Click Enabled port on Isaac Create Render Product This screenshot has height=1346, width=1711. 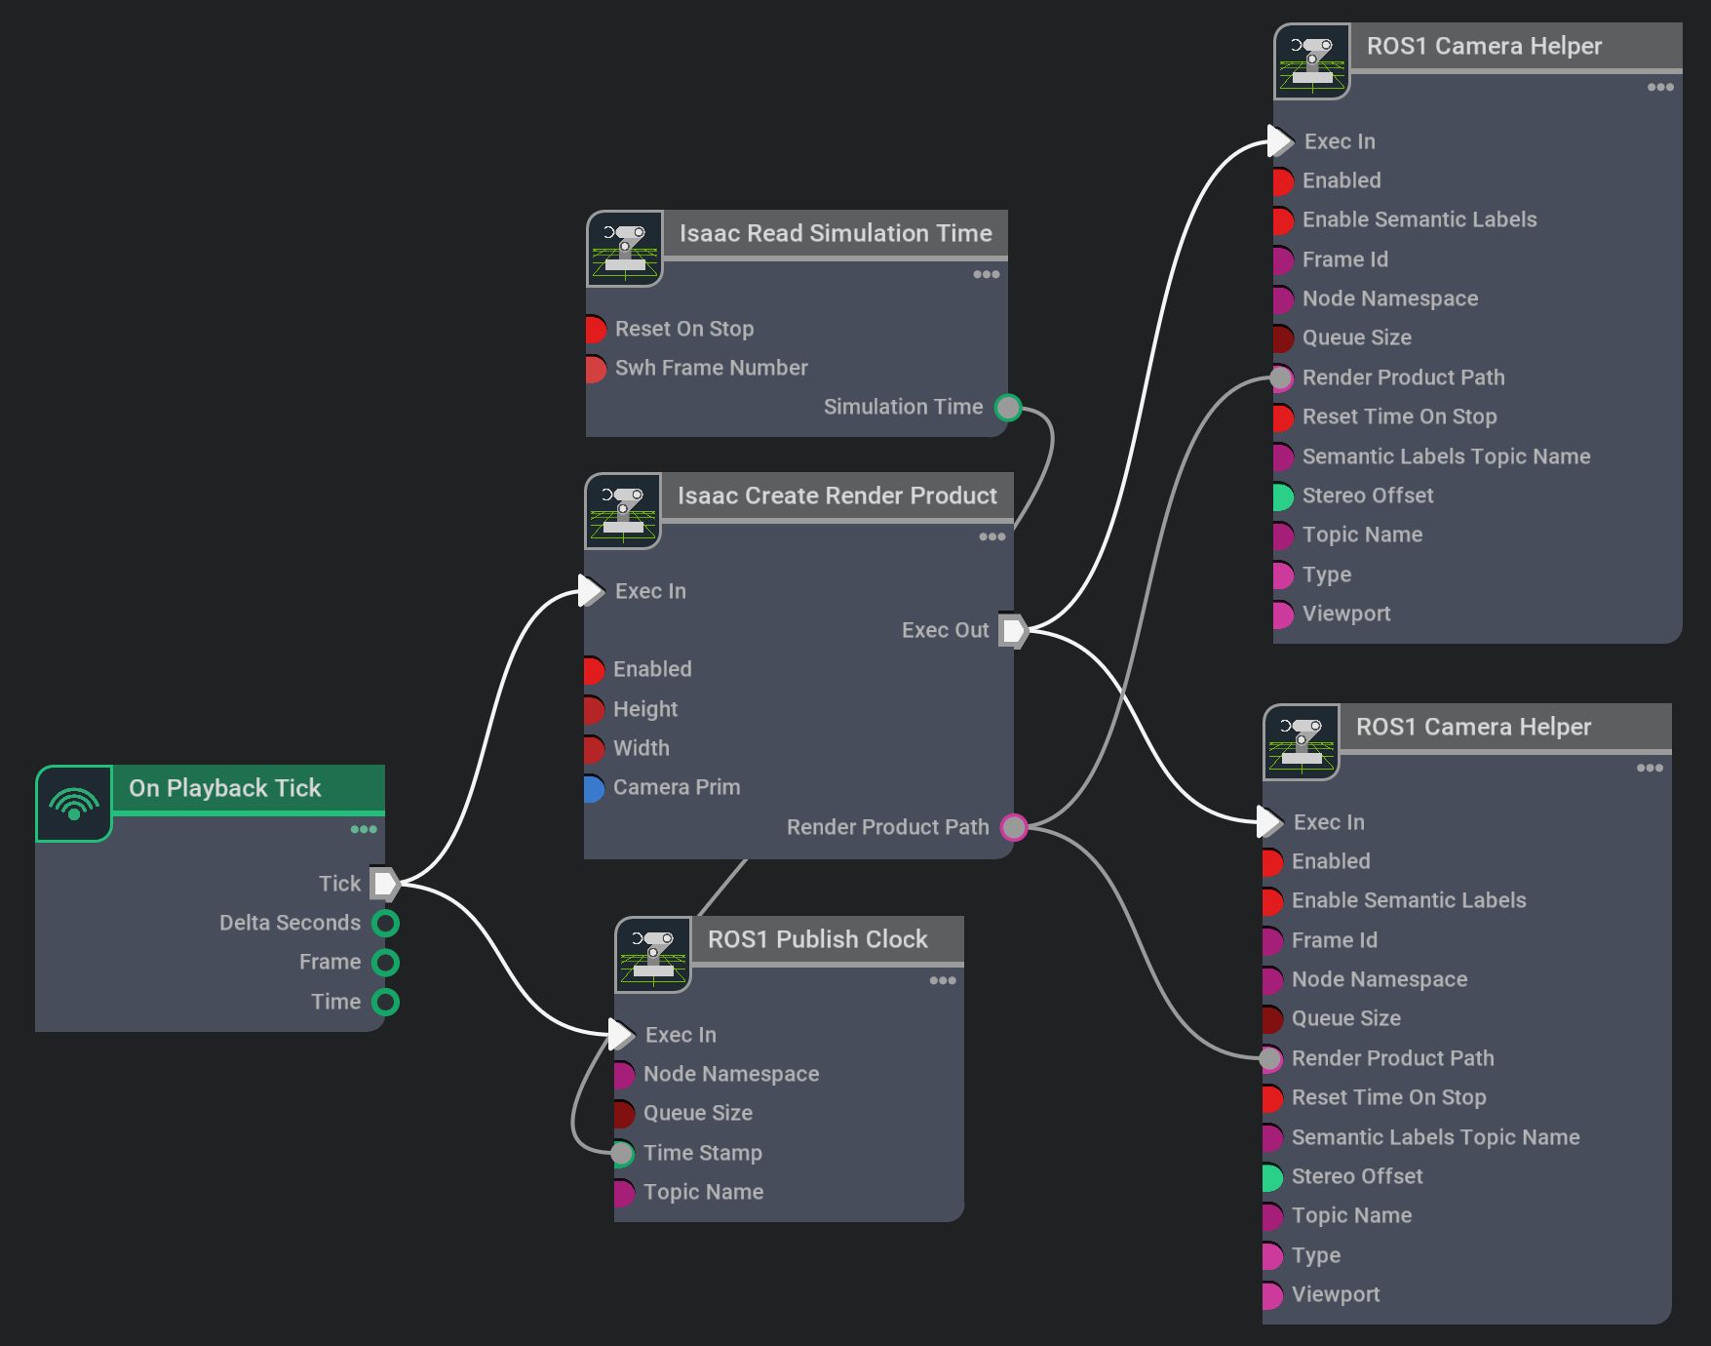tap(594, 670)
